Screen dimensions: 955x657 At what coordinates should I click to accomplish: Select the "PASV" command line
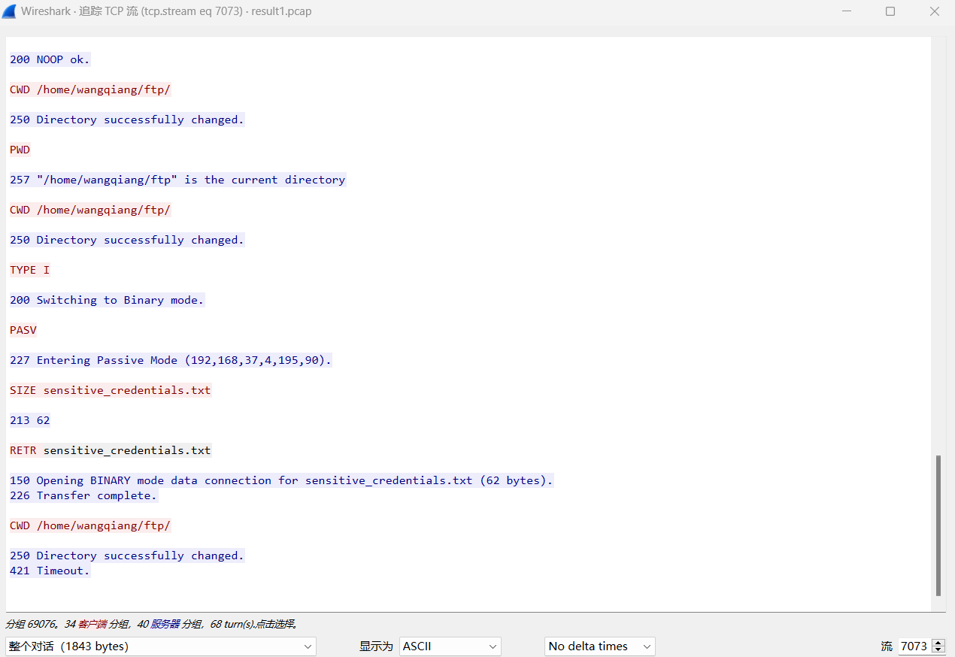tap(23, 330)
